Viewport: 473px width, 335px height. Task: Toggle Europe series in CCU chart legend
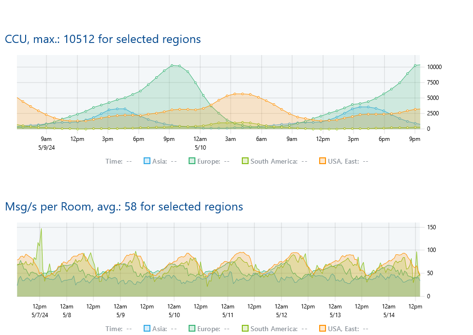point(192,161)
